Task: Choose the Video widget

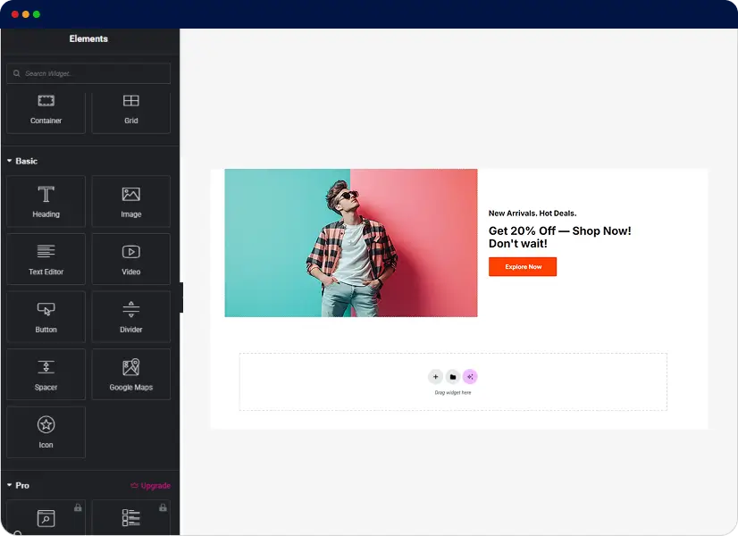Action: pos(130,259)
